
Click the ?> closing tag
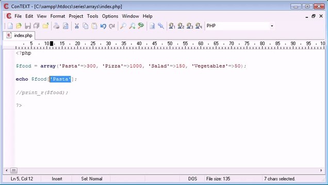point(19,105)
